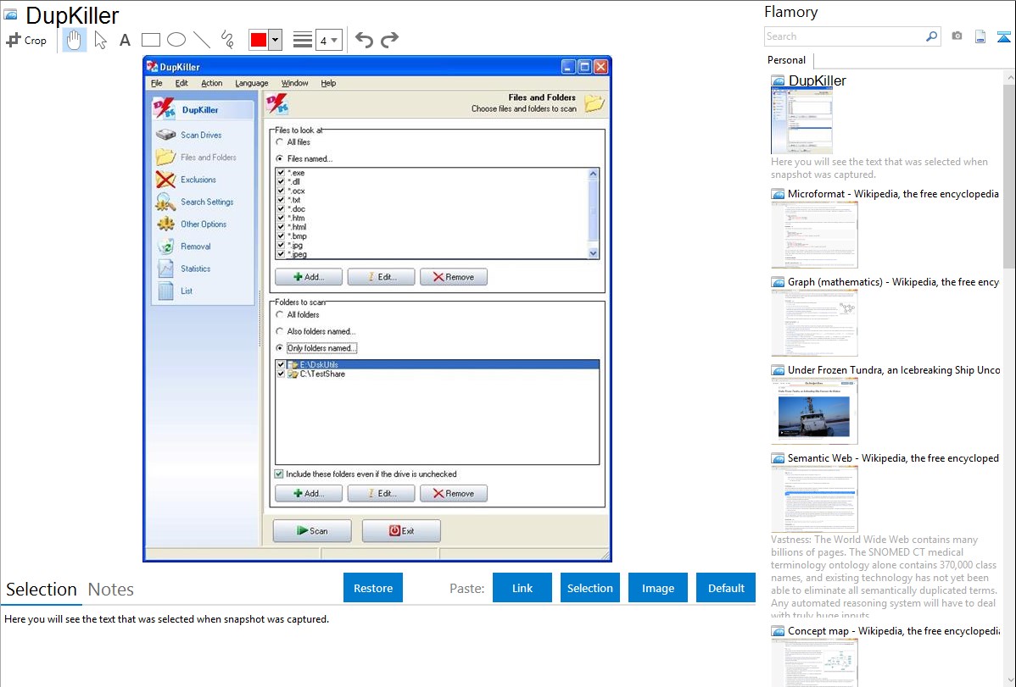
Task: Choose the arrow pointer tool
Action: coord(101,40)
